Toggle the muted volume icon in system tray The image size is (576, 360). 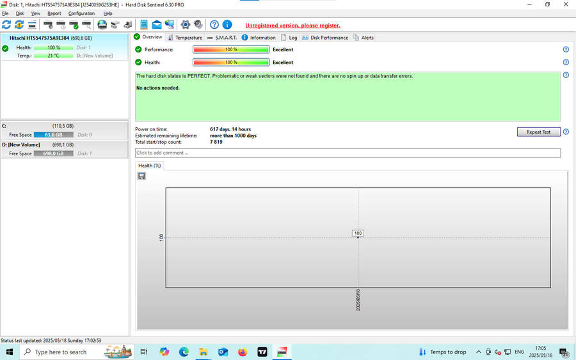click(x=497, y=352)
